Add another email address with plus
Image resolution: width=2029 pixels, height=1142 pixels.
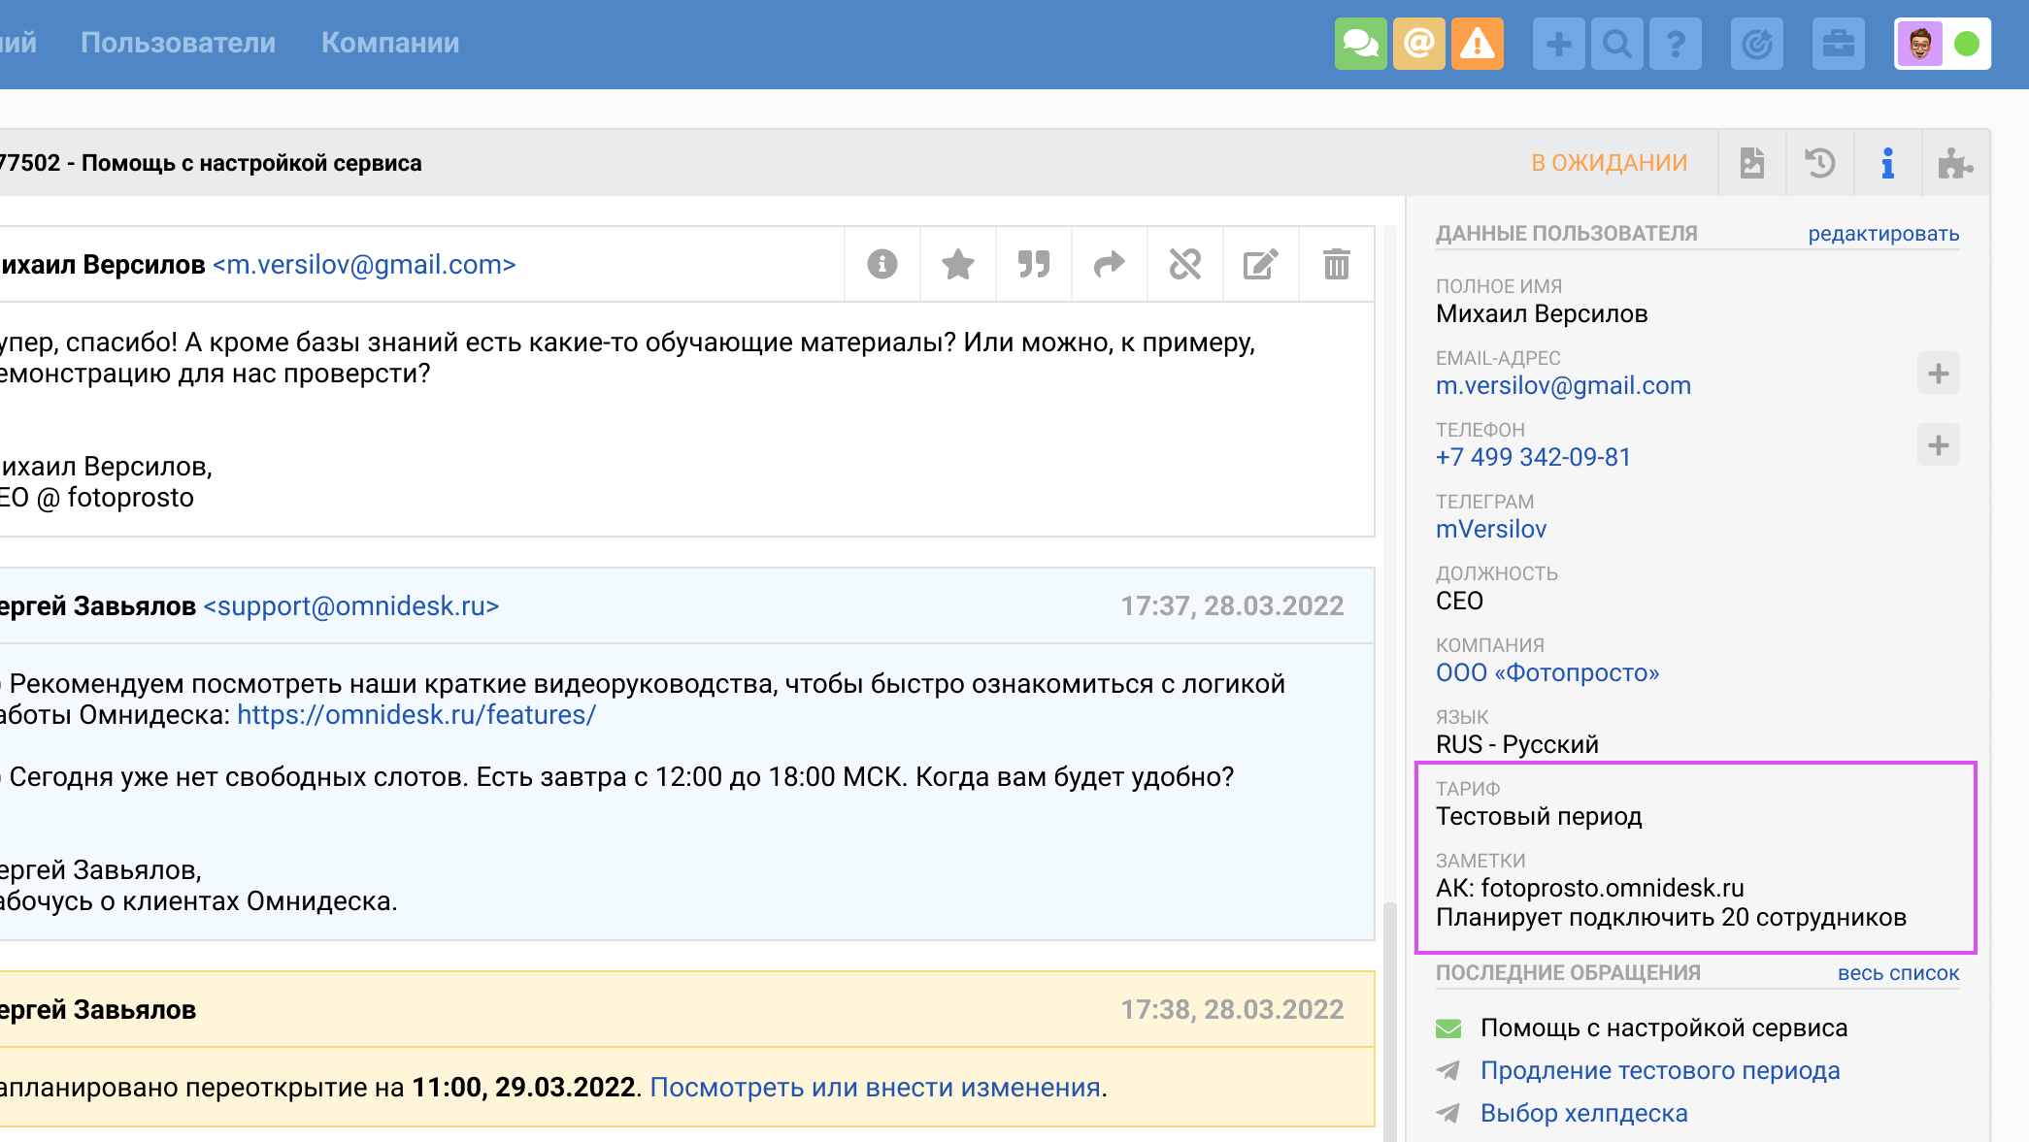1938,374
